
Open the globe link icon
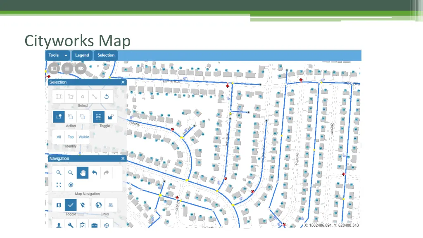pos(99,205)
